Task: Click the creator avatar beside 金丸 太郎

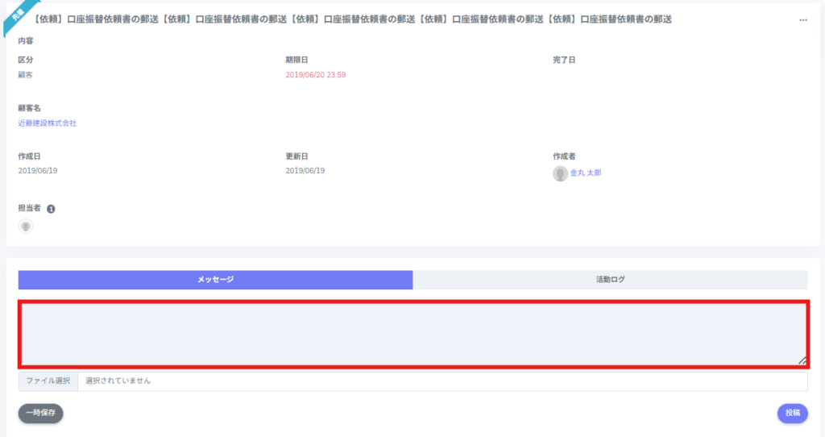Action: click(560, 173)
